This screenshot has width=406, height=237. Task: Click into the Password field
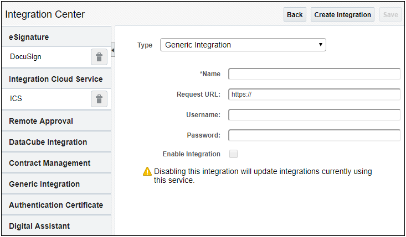(315, 135)
